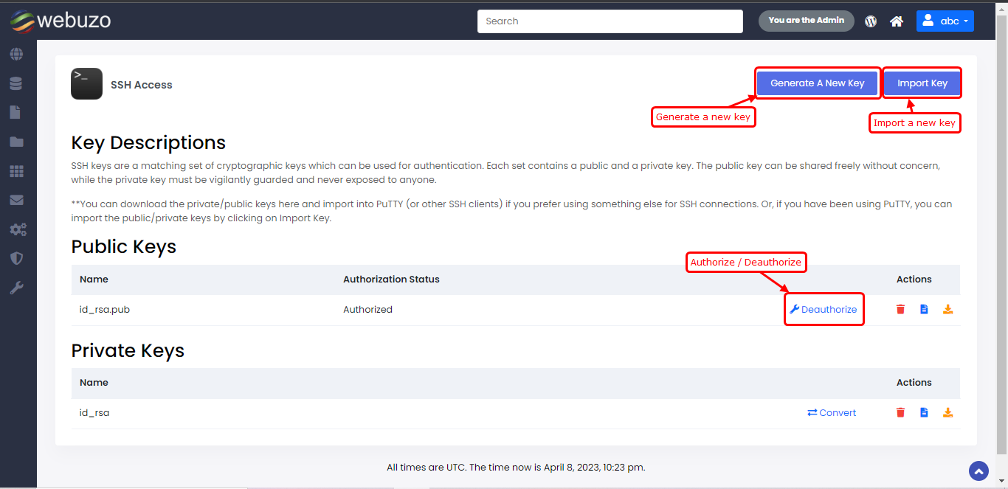Download the id_rsa.pub public key
Viewport: 1008px width, 489px height.
pos(948,310)
